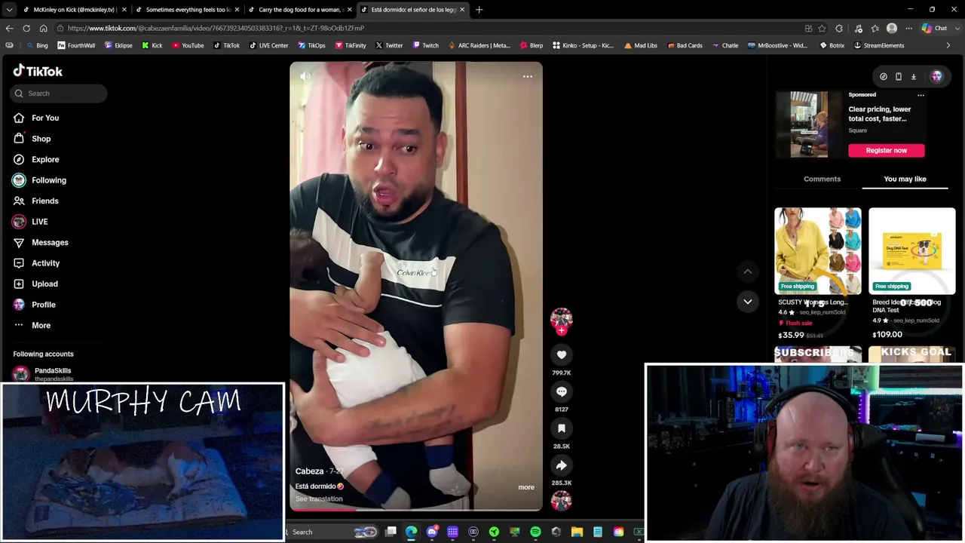Open the browser profile avatar

892,28
